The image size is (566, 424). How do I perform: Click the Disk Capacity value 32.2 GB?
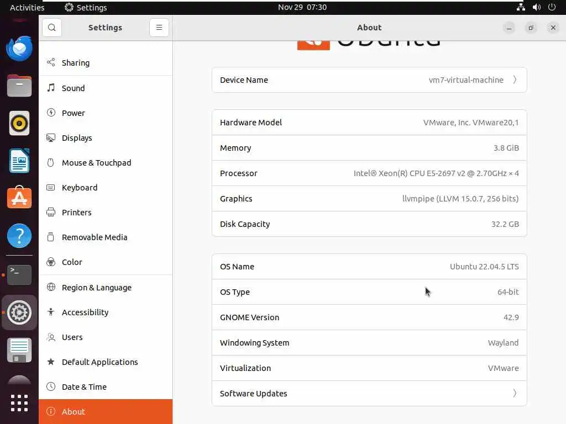(505, 224)
